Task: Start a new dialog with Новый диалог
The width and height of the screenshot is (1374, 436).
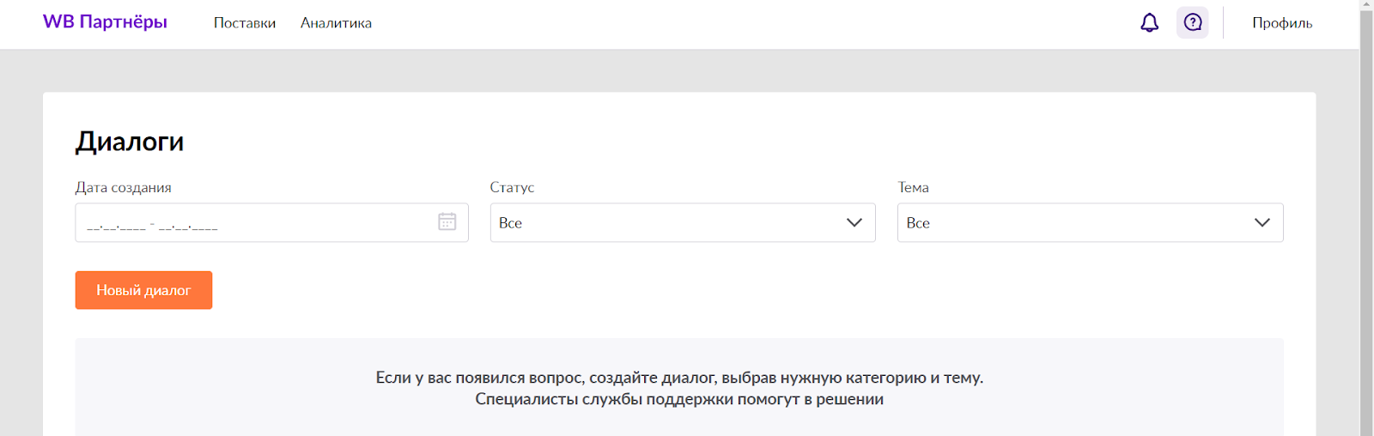Action: [x=143, y=290]
